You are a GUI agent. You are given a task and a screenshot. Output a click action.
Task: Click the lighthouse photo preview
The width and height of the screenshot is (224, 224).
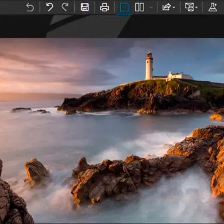click(x=112, y=131)
